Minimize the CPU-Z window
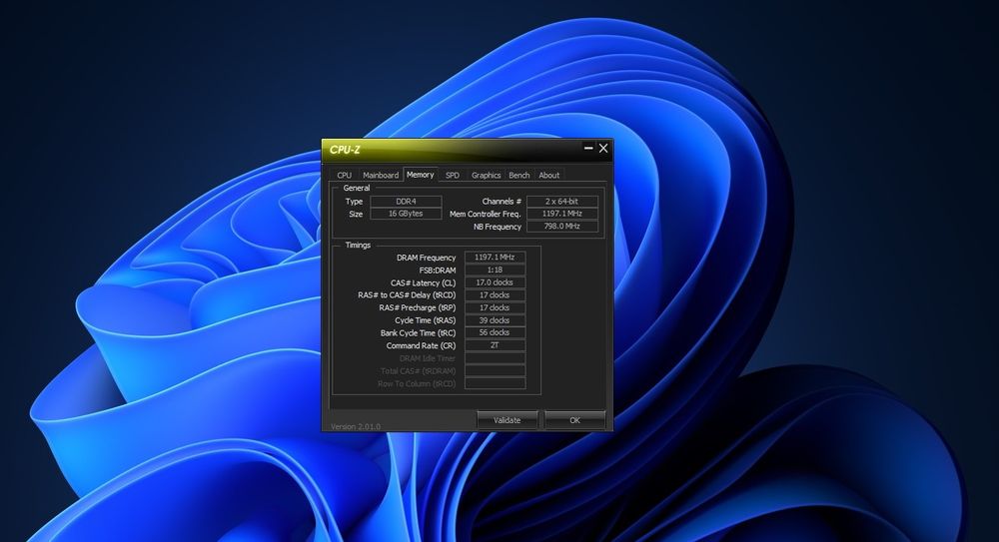 click(x=588, y=148)
